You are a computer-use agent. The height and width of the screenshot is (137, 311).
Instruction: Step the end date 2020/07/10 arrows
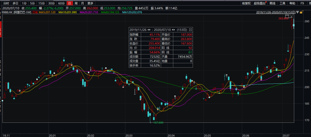173,30
